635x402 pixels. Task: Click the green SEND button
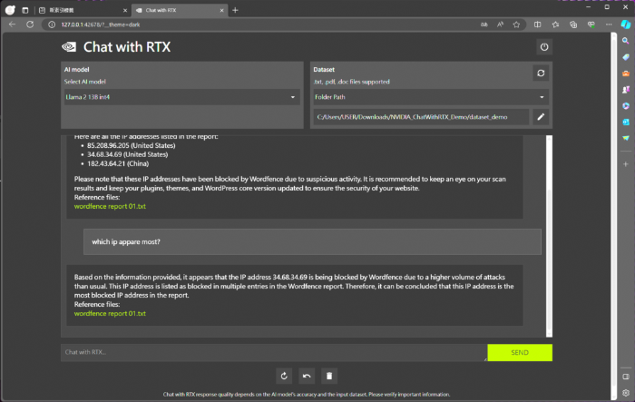click(520, 353)
